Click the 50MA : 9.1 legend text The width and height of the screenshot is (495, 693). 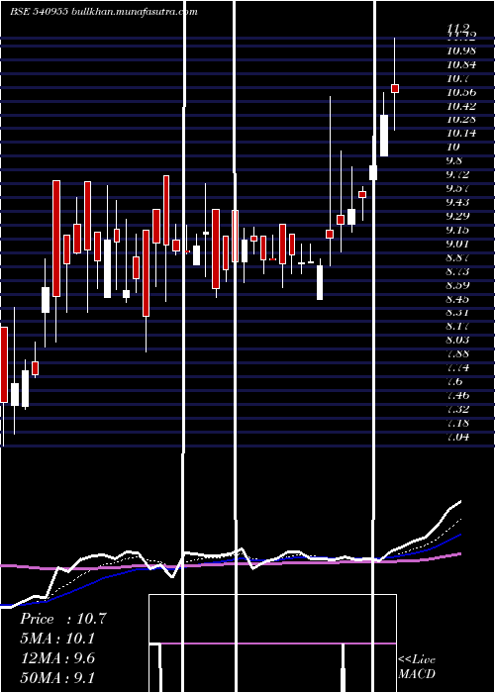point(57,677)
